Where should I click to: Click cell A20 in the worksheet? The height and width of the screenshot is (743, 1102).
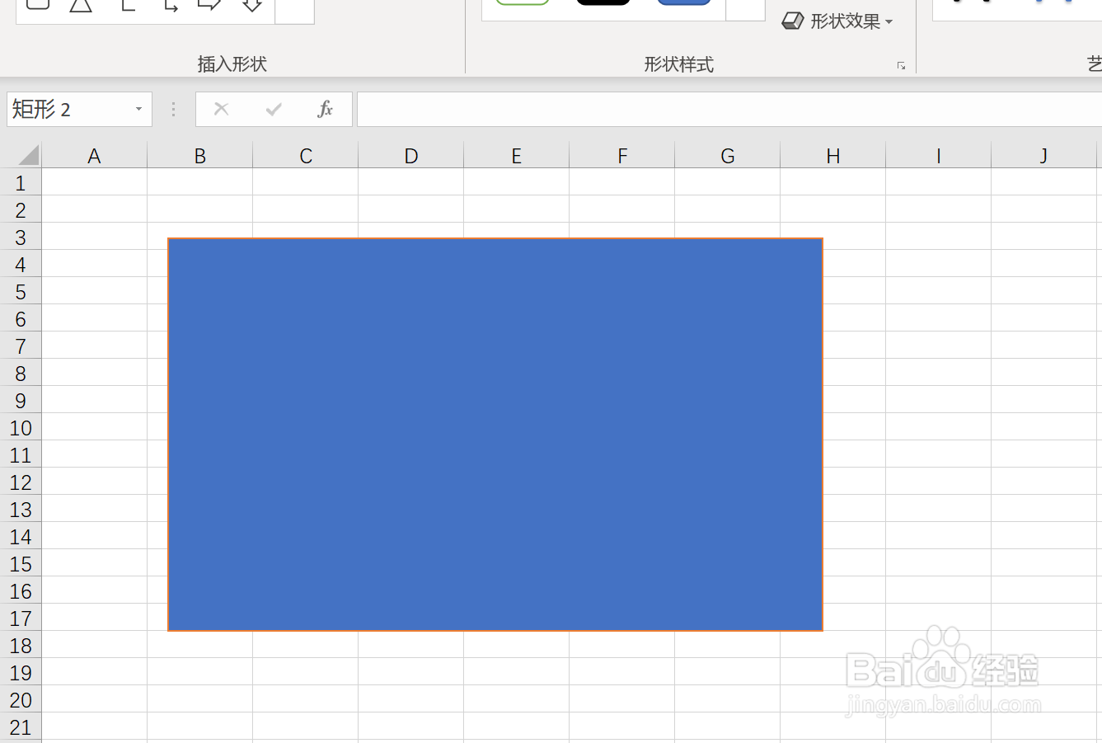tap(94, 699)
